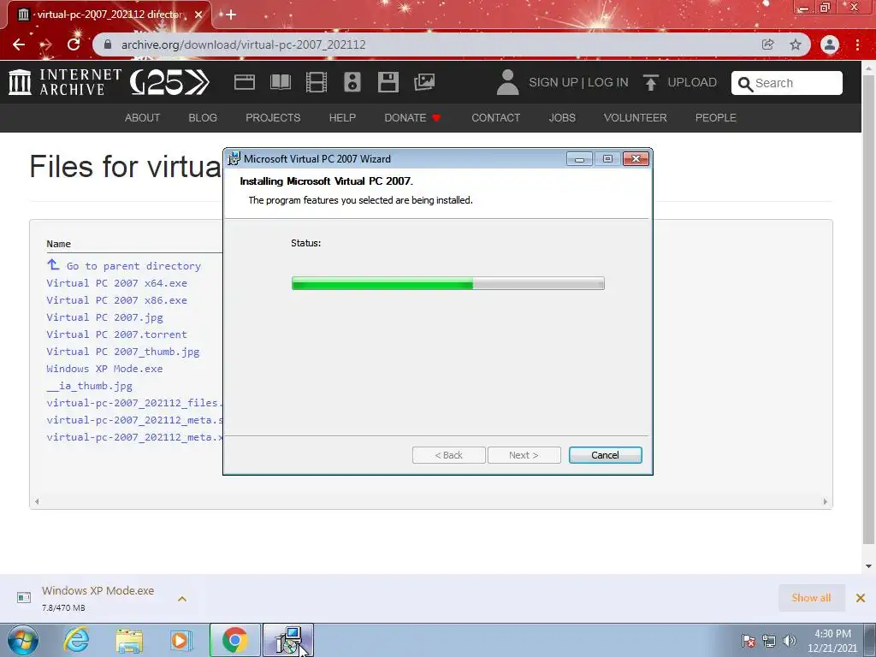This screenshot has height=657, width=876.
Task: Launch Internet Explorer from taskbar
Action: 76,640
